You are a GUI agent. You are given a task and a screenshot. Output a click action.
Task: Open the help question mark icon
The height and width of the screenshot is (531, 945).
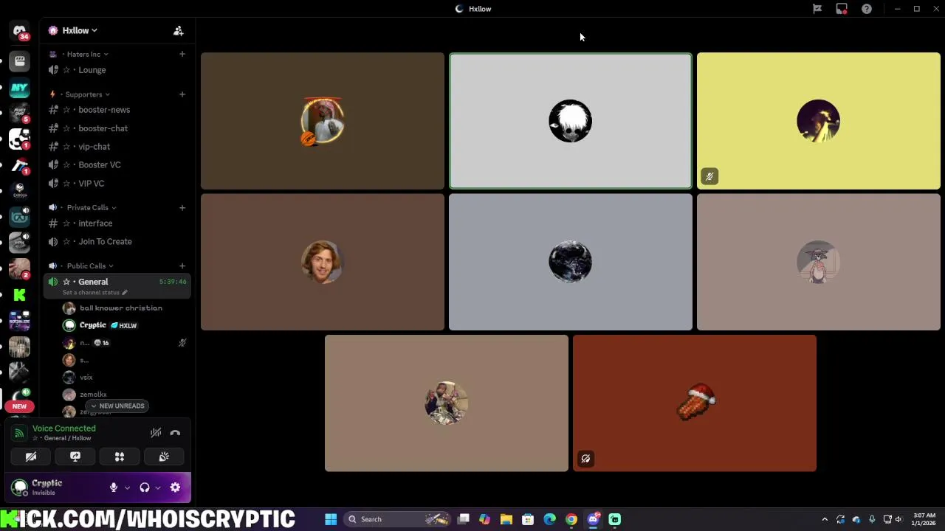click(x=867, y=9)
